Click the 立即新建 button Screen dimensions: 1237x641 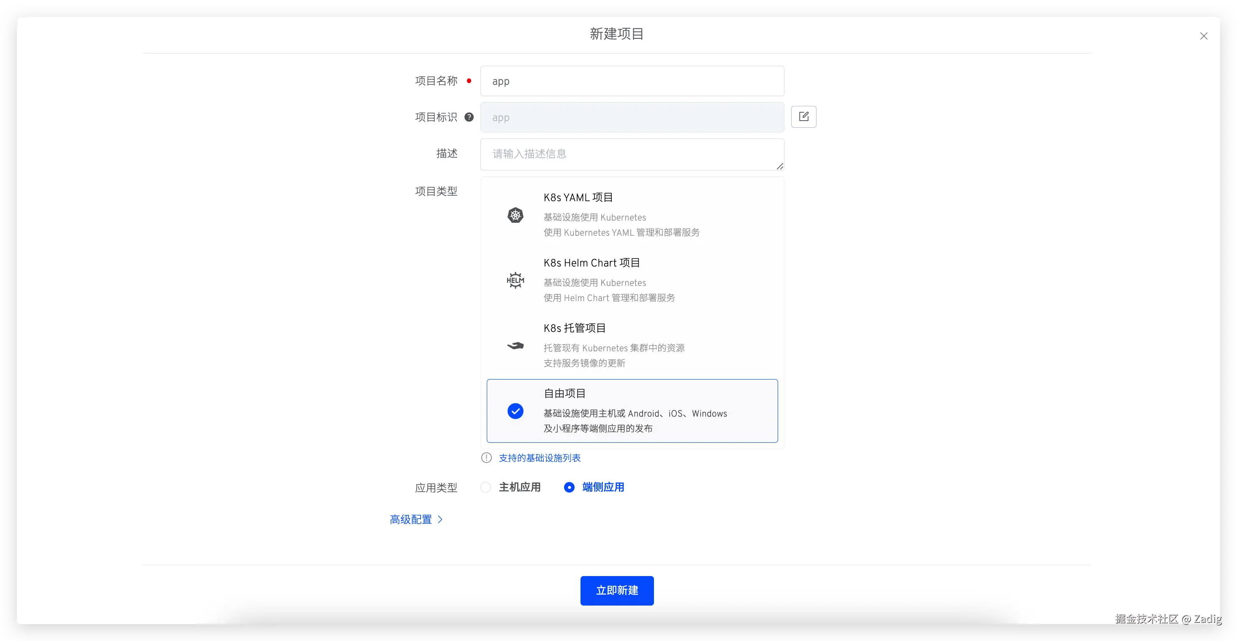coord(616,591)
